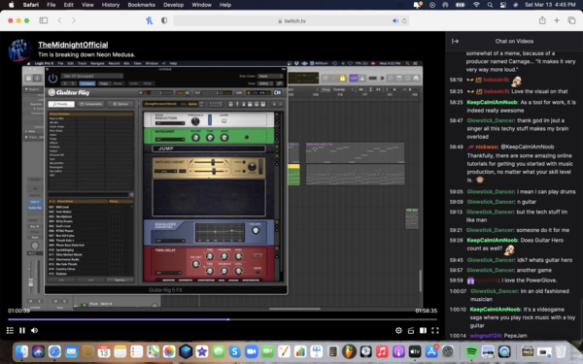Jump to chat timestamp 59:26
Viewport: 583px width, 364px height.
[456, 241]
